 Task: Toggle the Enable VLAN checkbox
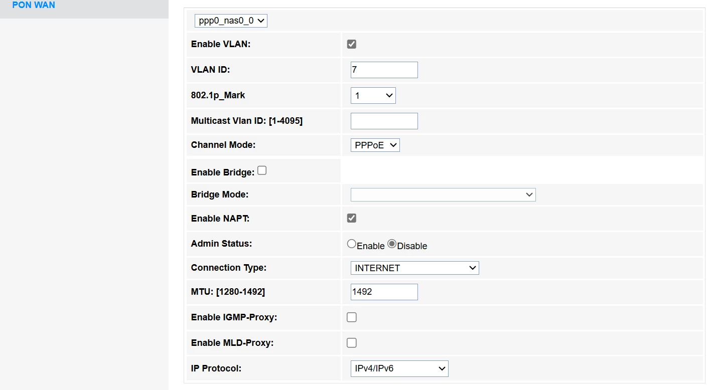click(352, 44)
